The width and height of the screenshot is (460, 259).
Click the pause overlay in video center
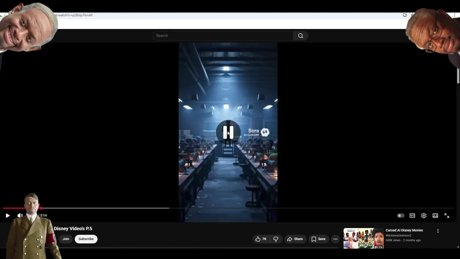228,132
